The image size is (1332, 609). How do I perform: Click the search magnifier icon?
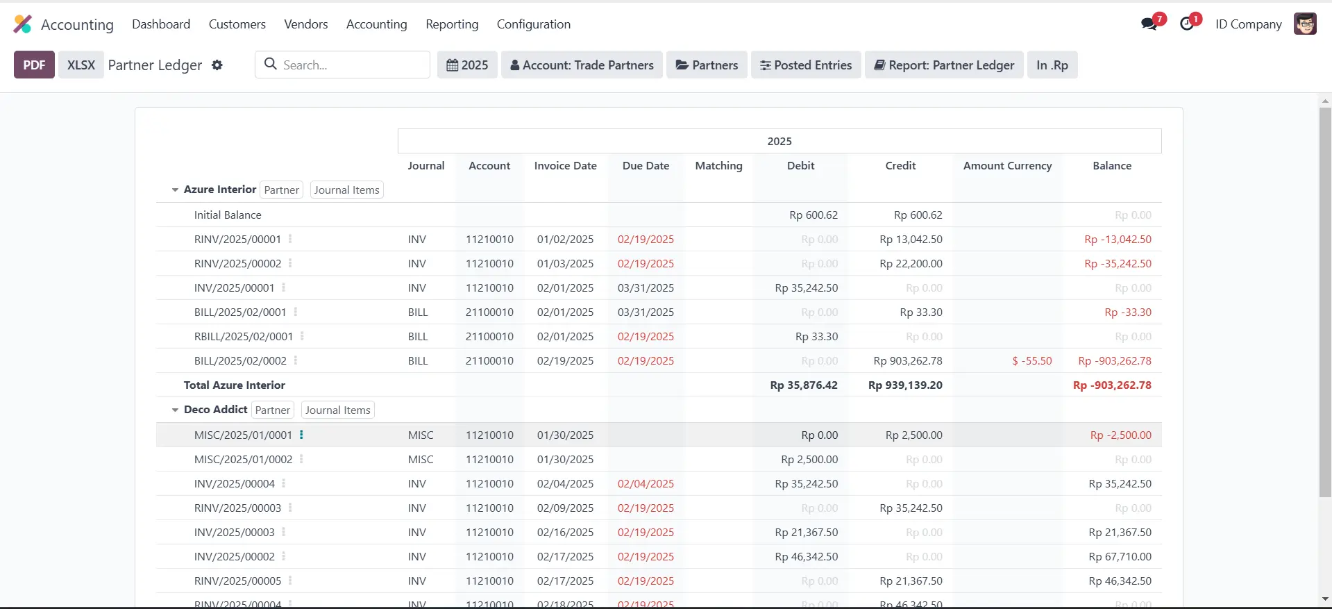[271, 64]
